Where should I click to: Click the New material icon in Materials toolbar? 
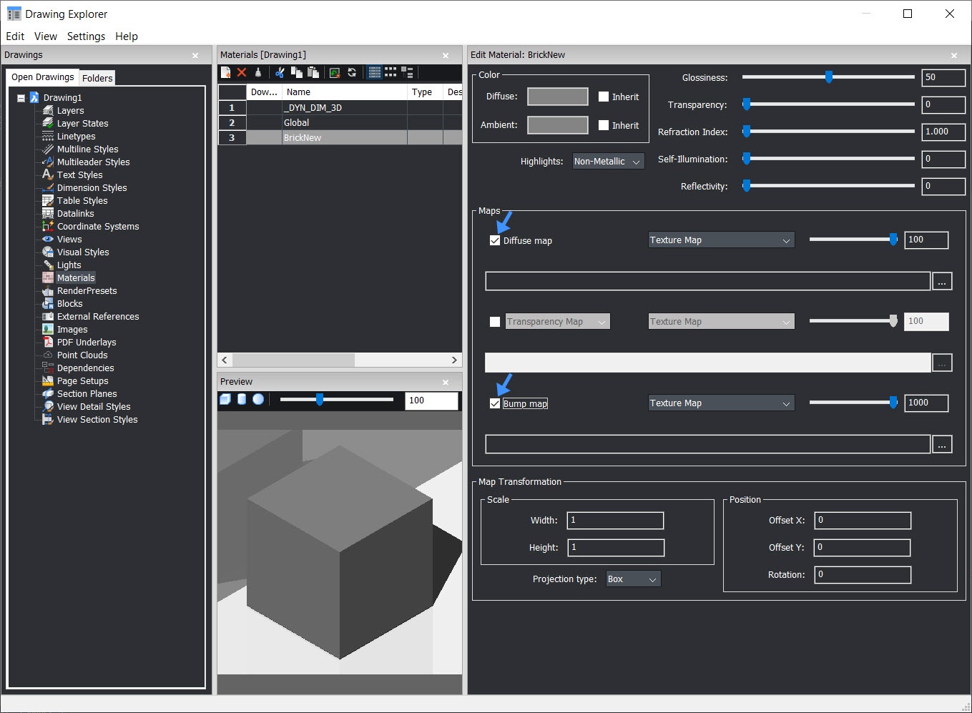point(226,72)
